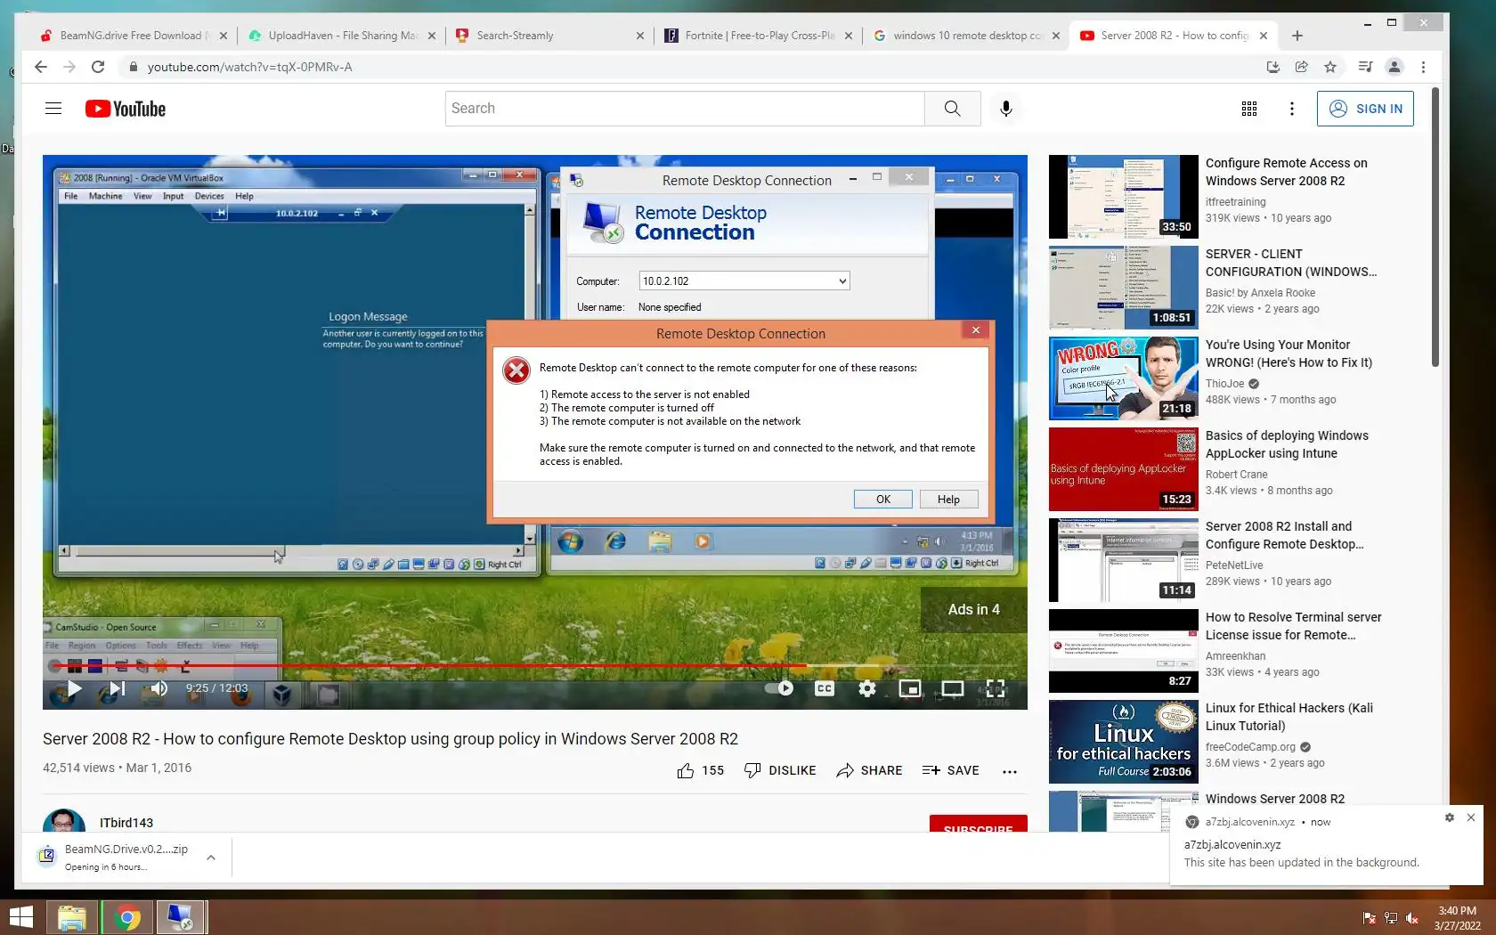The image size is (1496, 935).
Task: Switch the player to theater mode
Action: pos(952,688)
